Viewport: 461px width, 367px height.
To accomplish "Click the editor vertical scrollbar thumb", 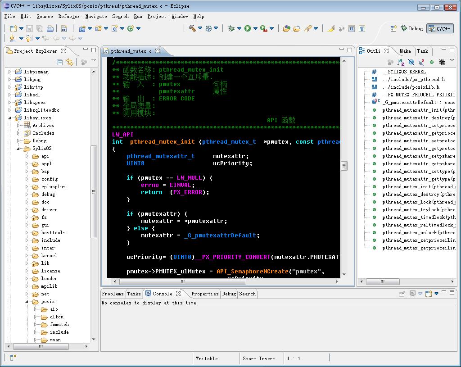I will click(344, 166).
